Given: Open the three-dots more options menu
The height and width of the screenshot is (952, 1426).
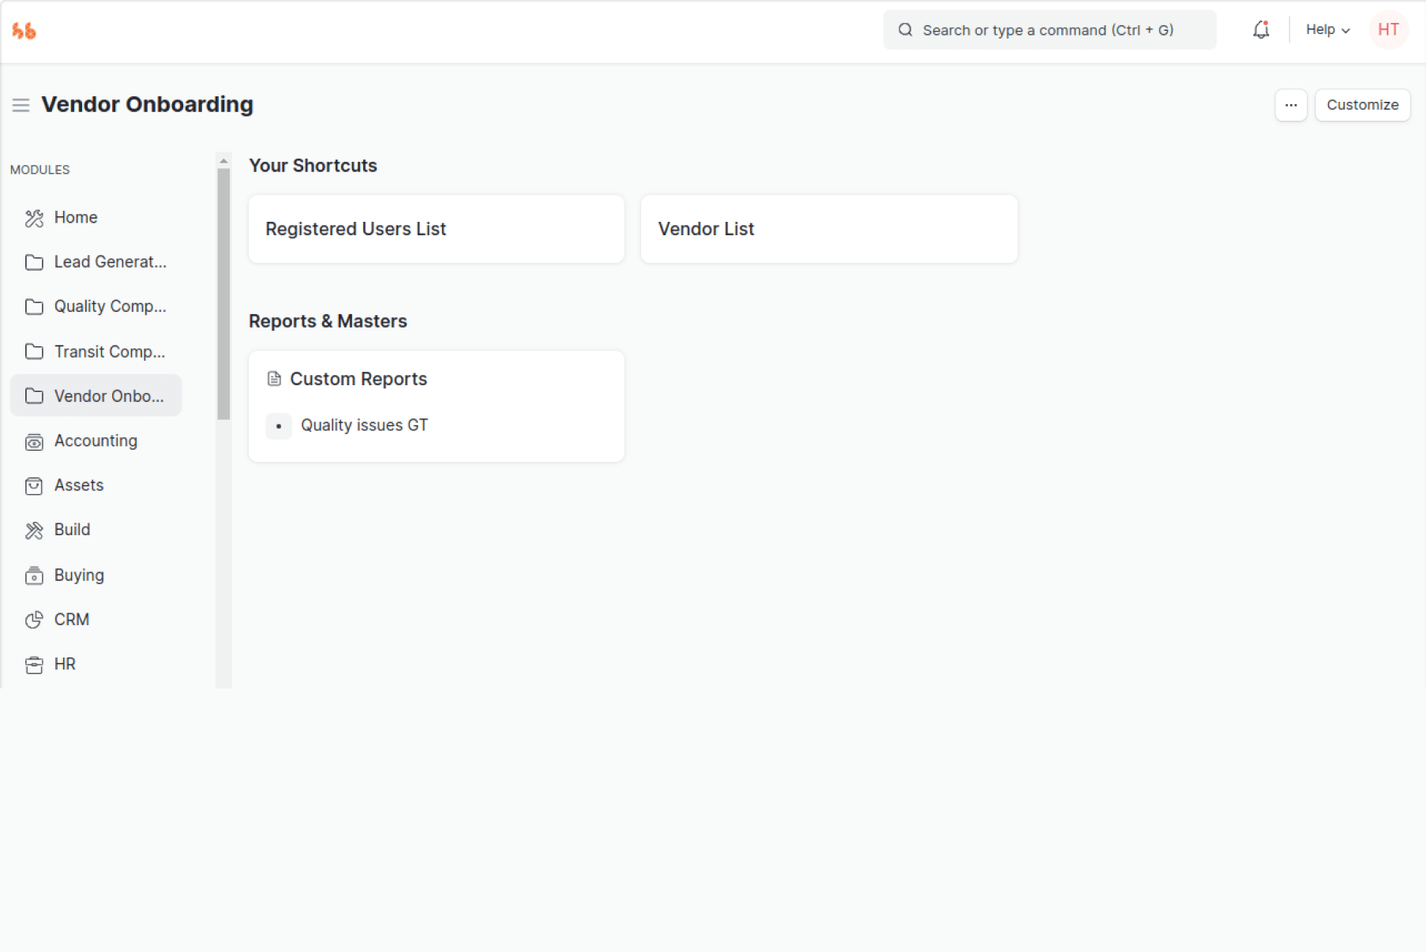Looking at the screenshot, I should [x=1290, y=105].
